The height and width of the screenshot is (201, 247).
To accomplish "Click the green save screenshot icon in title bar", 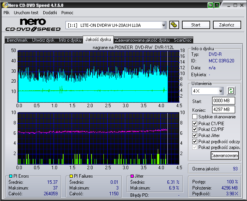I will (x=217, y=5).
